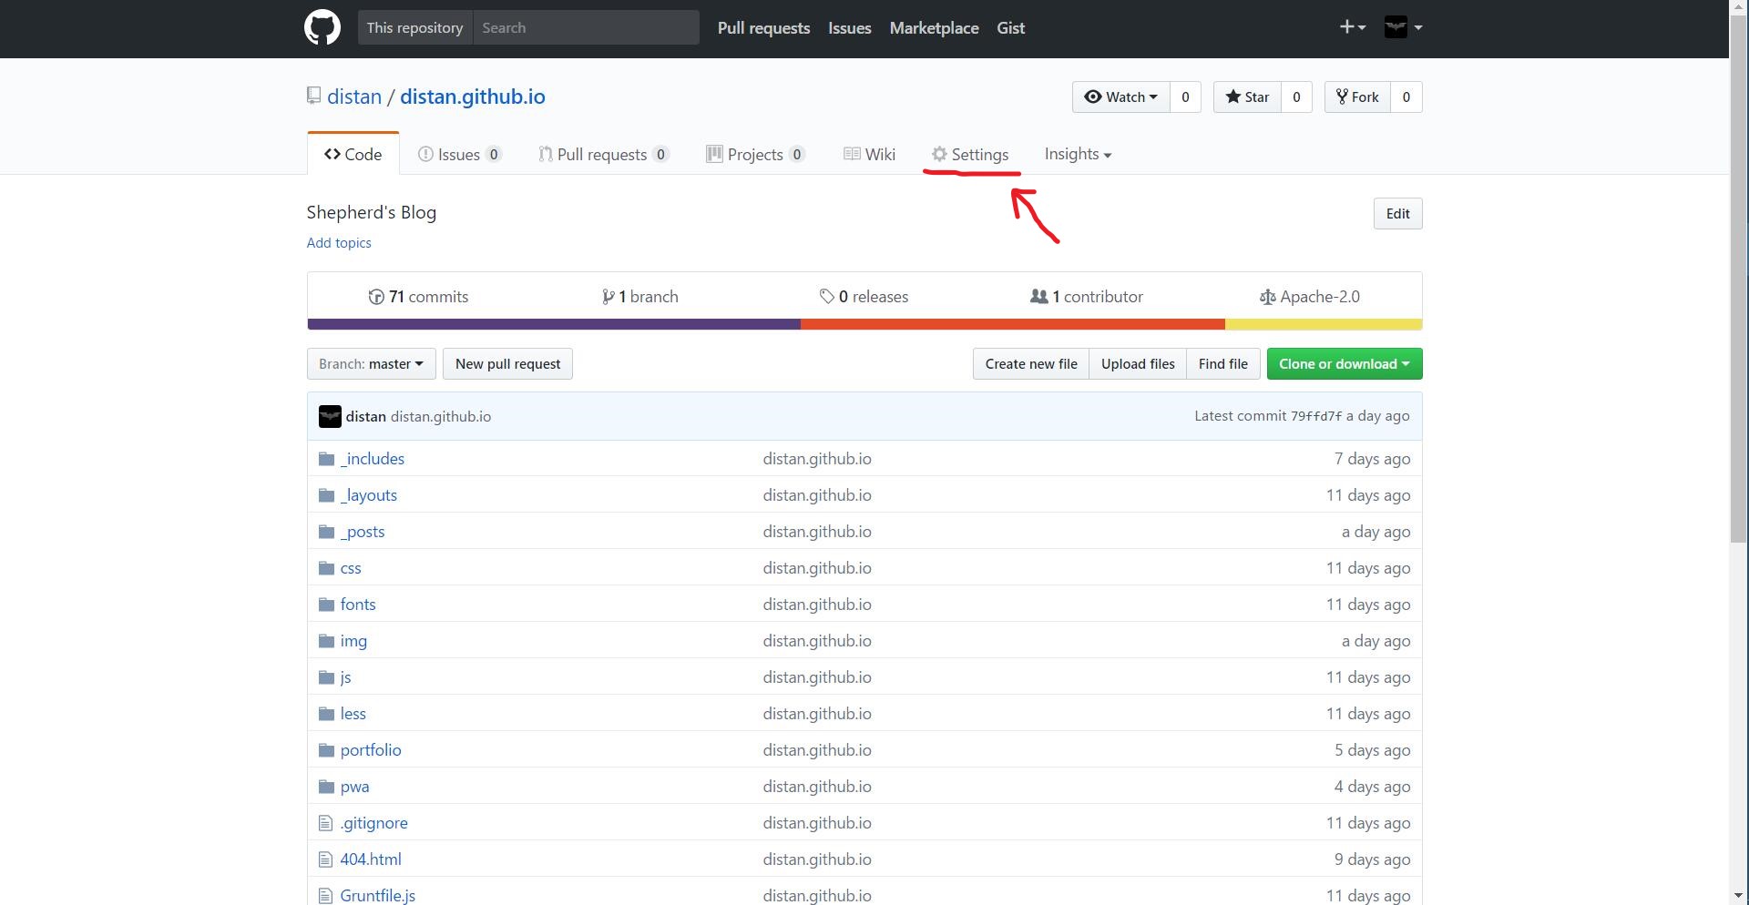Open Pull requests in the top navigation
This screenshot has height=905, width=1749.
[763, 27]
